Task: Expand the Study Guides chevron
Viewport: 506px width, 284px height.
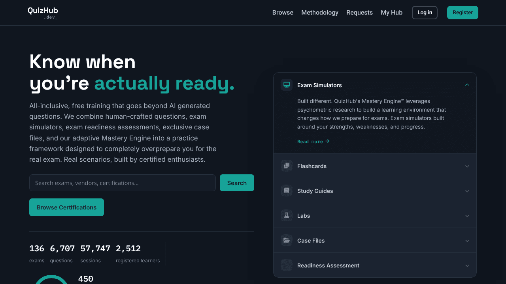Action: coord(467,191)
